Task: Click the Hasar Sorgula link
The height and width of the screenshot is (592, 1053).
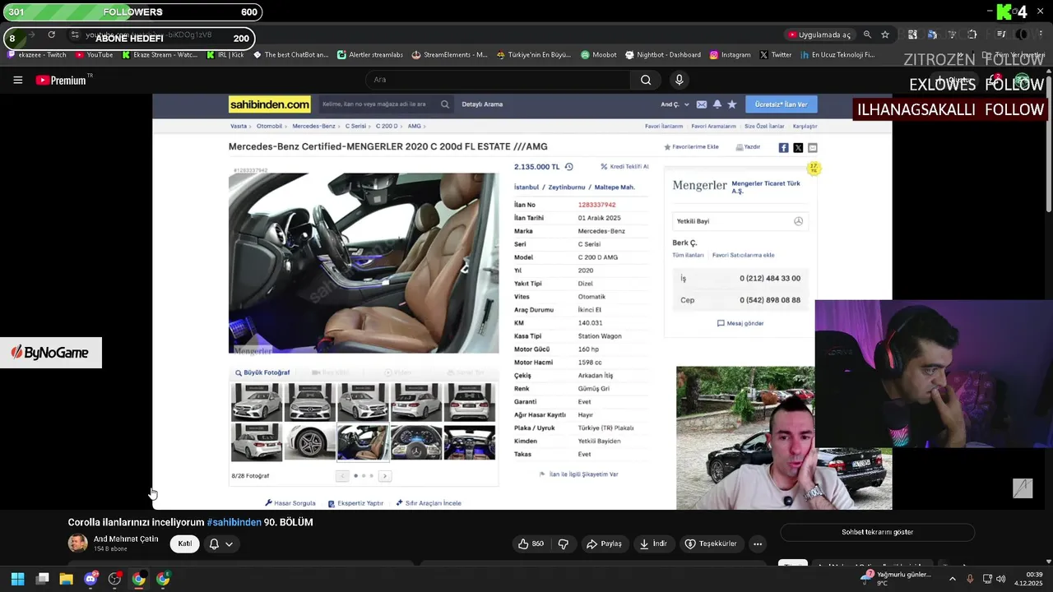Action: tap(290, 503)
